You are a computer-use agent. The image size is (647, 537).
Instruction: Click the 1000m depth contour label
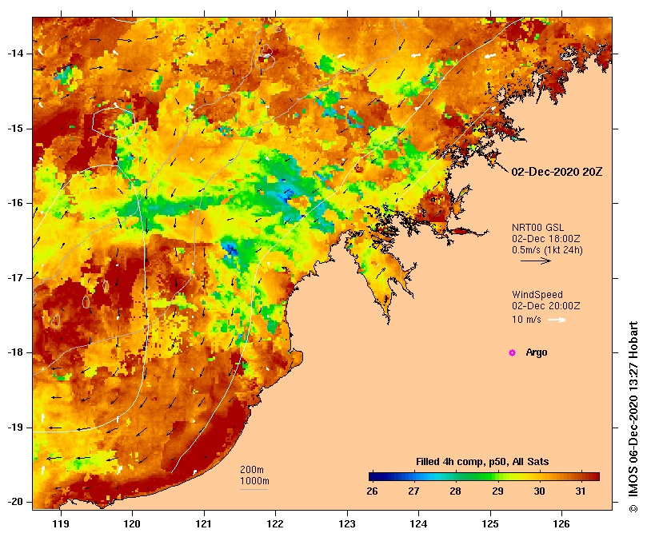point(254,481)
